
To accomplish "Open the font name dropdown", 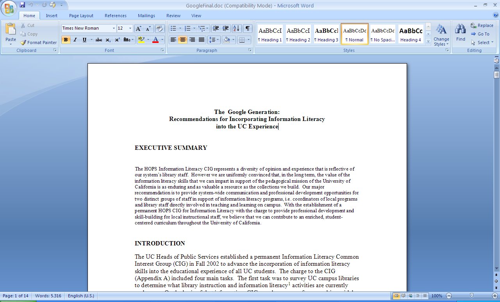I will [114, 28].
